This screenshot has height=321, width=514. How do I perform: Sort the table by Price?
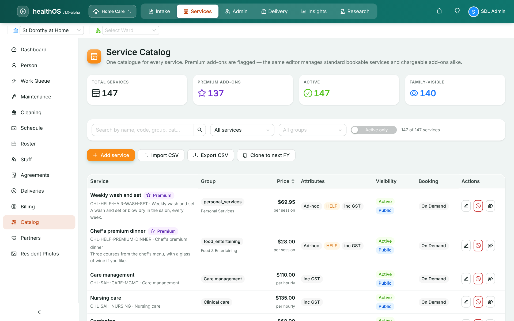[286, 181]
